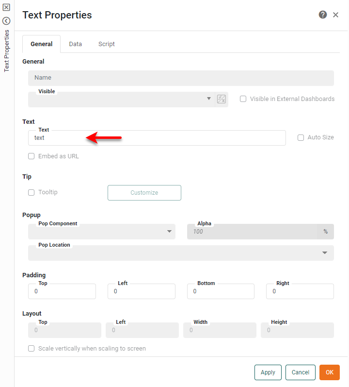Click the Layout Left field

pyautogui.click(x=142, y=330)
